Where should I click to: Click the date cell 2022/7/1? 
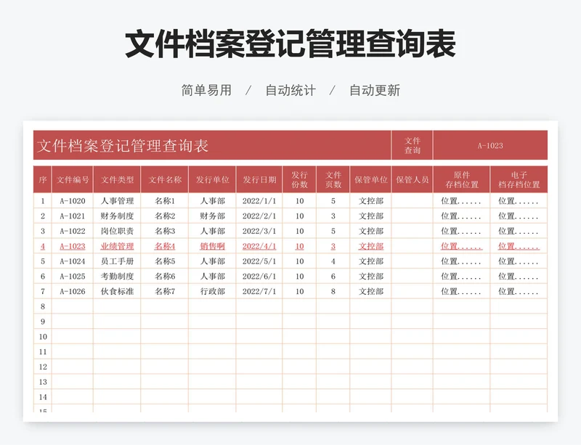(259, 292)
